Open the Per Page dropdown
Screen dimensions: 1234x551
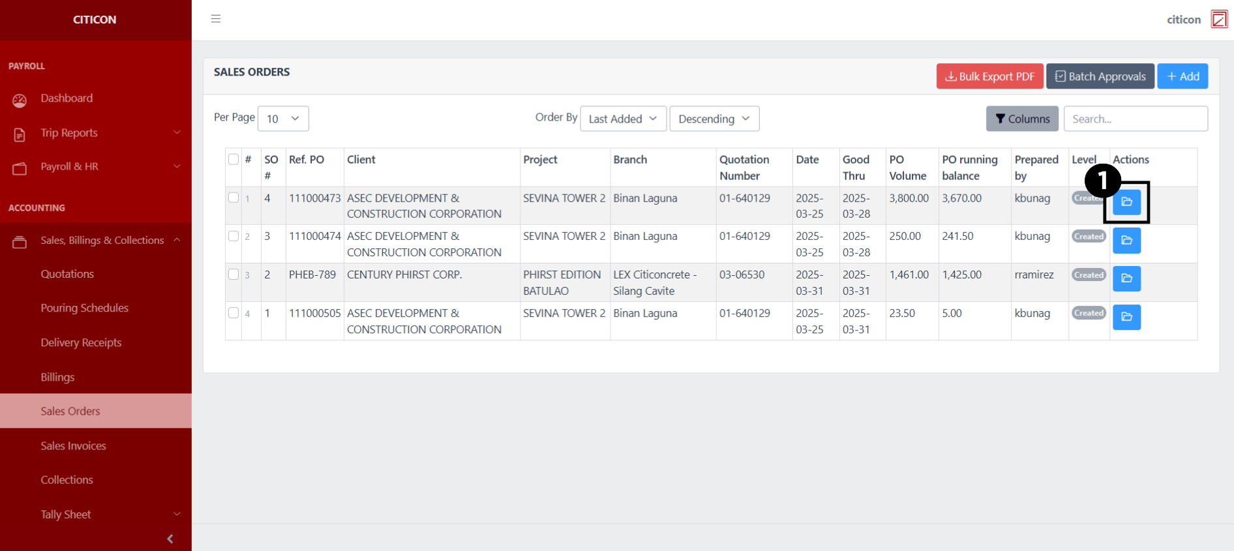[x=283, y=119]
